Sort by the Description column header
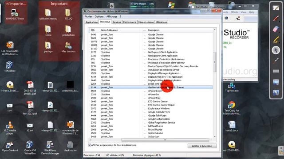 tap(180, 30)
